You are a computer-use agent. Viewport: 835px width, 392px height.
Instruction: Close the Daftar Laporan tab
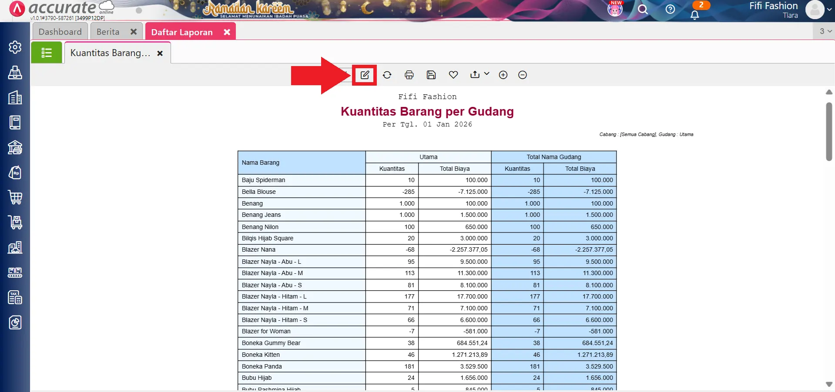point(227,32)
